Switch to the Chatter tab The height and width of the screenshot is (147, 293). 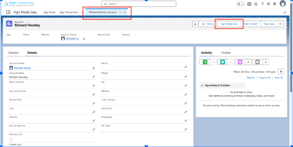pyautogui.click(x=226, y=53)
